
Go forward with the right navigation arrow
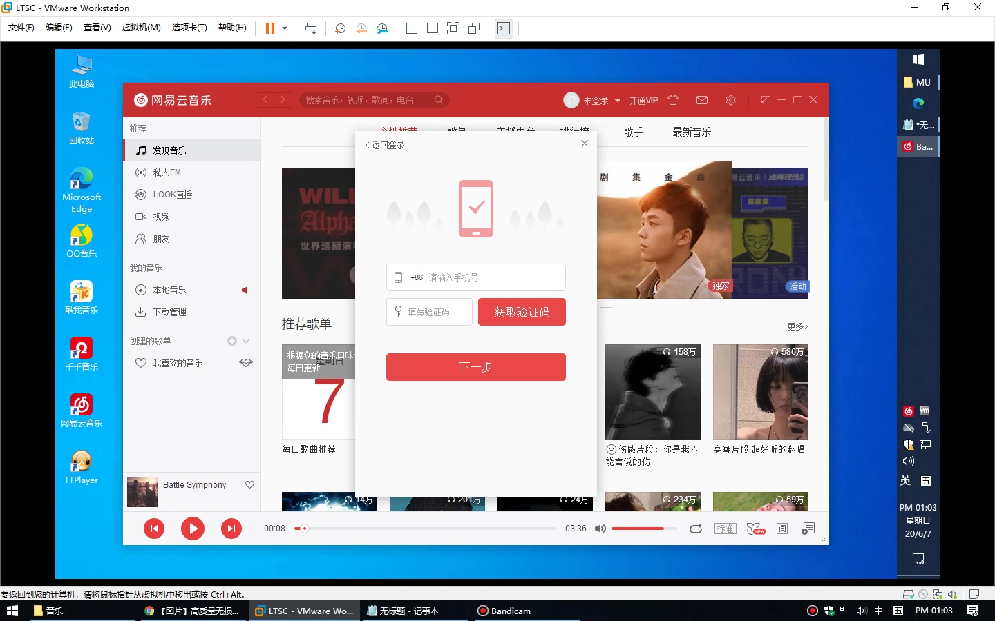(283, 100)
